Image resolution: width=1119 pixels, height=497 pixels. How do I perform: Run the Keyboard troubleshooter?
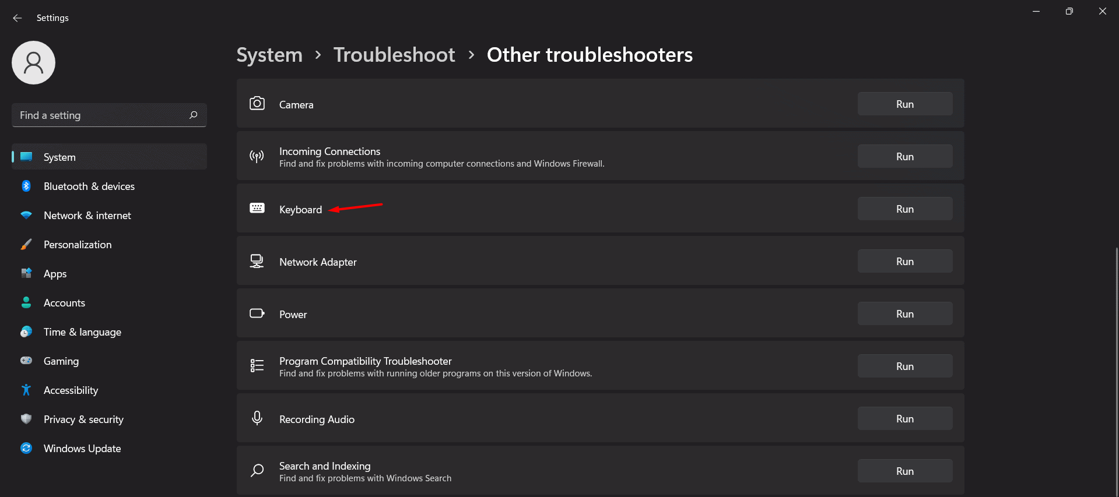point(904,209)
